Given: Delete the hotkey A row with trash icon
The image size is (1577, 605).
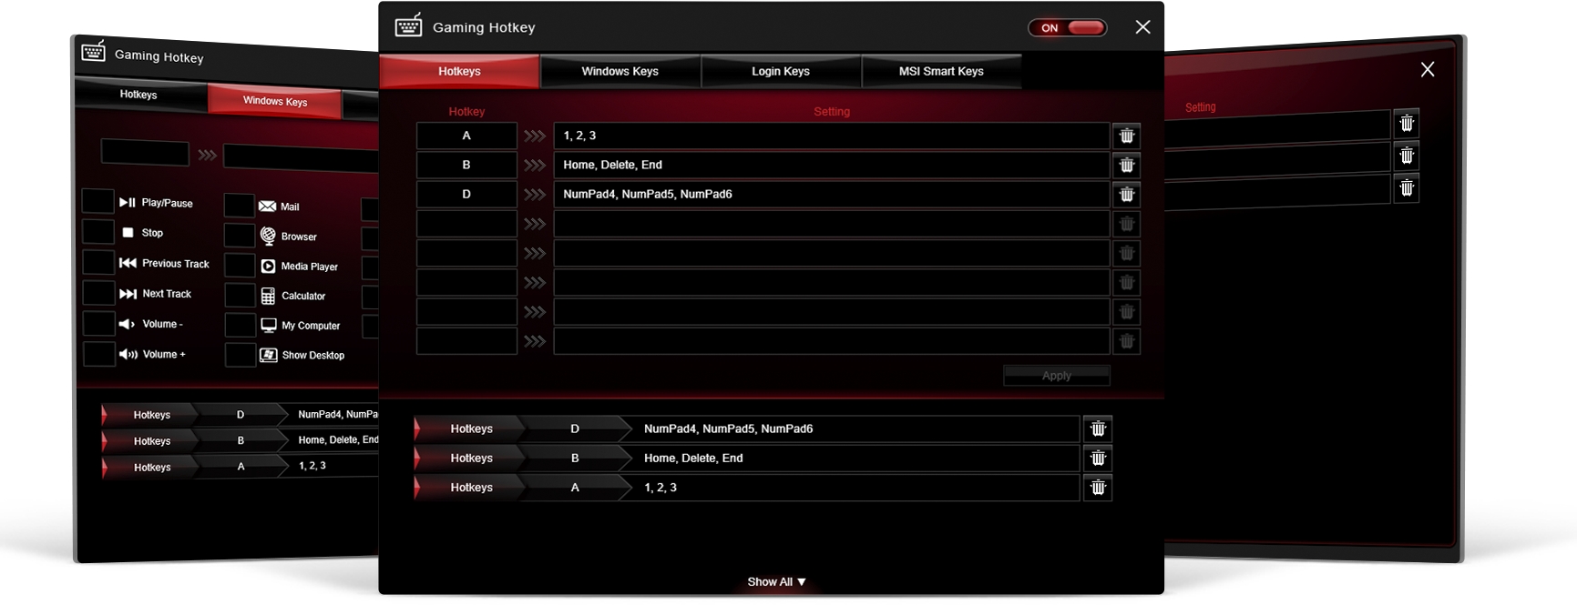Looking at the screenshot, I should point(1126,136).
